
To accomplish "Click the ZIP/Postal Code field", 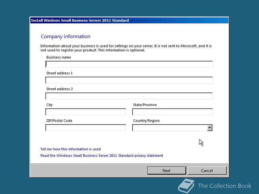I will pos(85,127).
